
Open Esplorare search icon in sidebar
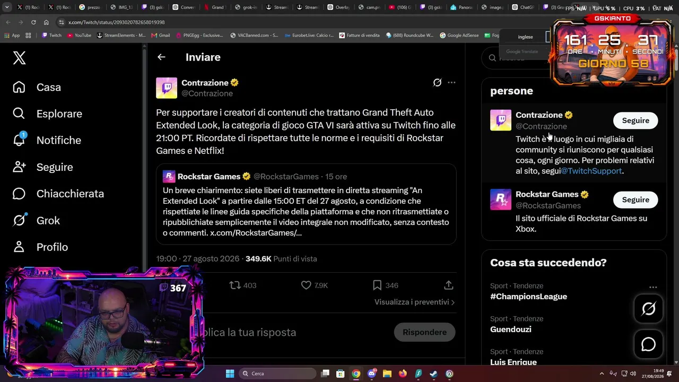[19, 114]
